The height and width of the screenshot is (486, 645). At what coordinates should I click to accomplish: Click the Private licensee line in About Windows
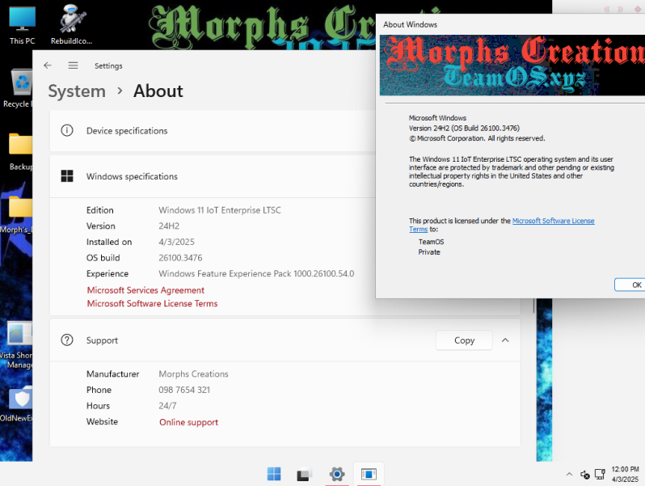[429, 251]
